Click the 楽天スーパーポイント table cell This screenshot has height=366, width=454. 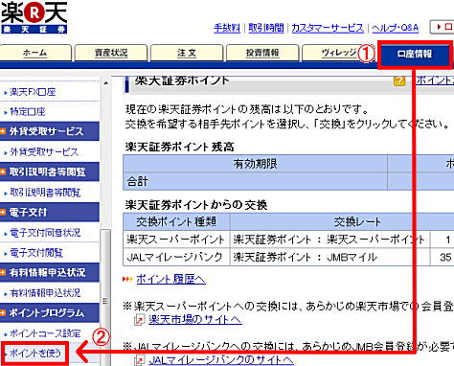click(176, 240)
